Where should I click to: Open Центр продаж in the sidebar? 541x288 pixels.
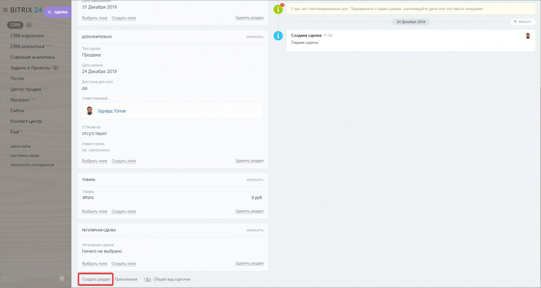26,89
